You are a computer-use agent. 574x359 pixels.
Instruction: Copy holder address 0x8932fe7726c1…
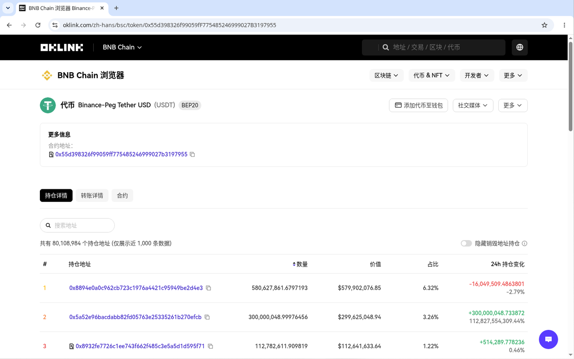coord(210,346)
